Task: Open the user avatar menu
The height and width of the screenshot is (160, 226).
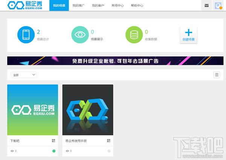Action: pyautogui.click(x=218, y=6)
